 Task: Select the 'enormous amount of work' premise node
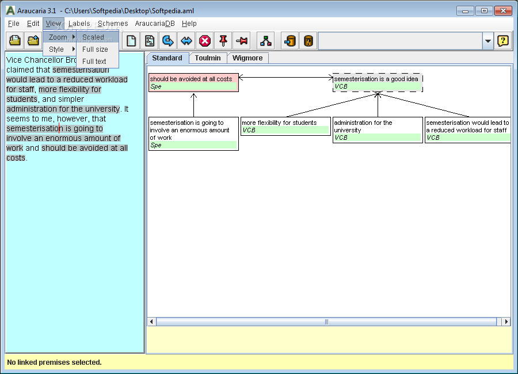point(193,134)
